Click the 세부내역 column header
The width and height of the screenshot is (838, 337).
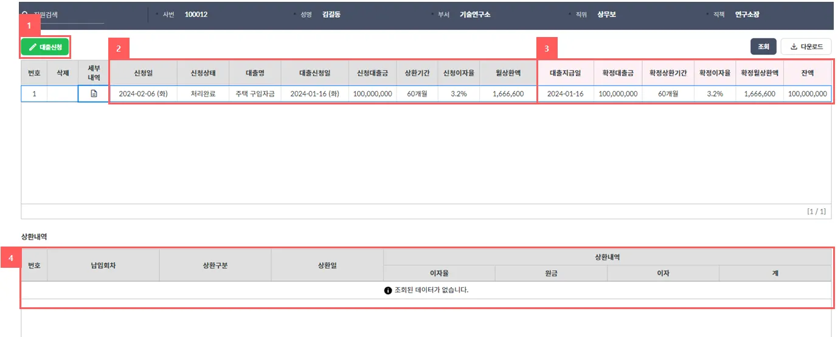pyautogui.click(x=94, y=73)
